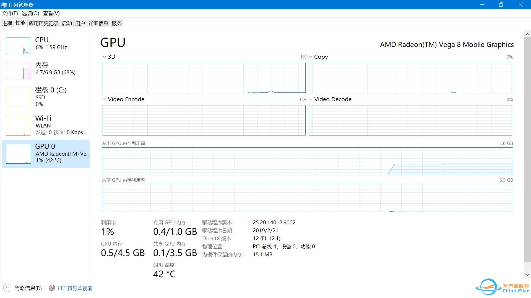Screen dimensions: 531x298
Task: Click the Video Decode graph
Action: click(410, 120)
